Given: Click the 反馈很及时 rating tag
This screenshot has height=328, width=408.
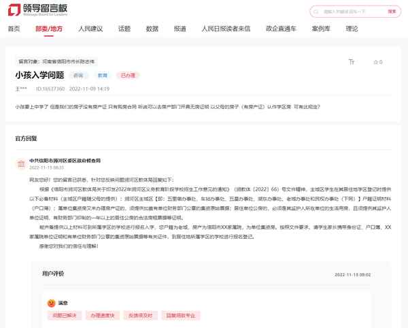Looking at the screenshot, I should coord(141,316).
